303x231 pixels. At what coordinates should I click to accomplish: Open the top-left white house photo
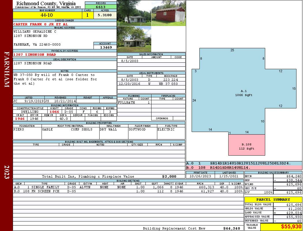[x=134, y=13]
